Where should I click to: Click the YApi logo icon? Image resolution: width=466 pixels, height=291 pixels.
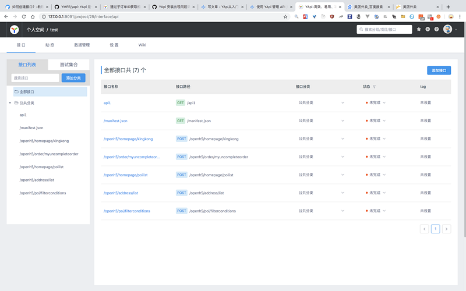14,30
